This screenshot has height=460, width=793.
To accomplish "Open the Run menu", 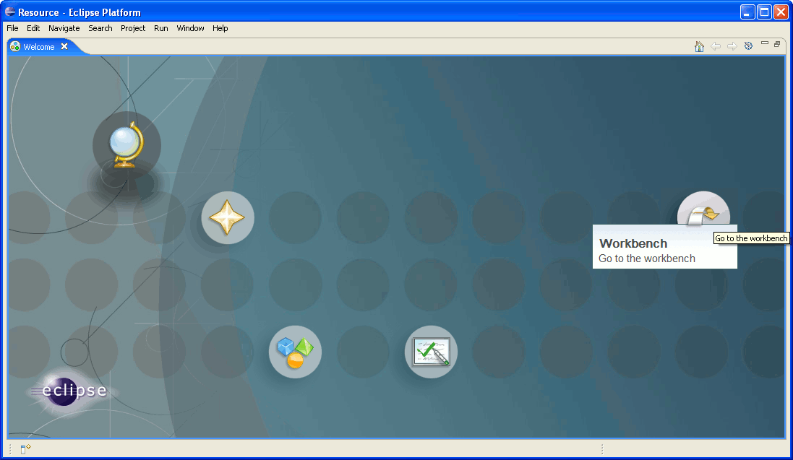I will [x=160, y=28].
